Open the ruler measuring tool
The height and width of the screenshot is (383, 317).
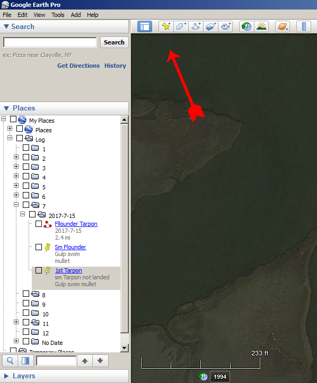[304, 26]
